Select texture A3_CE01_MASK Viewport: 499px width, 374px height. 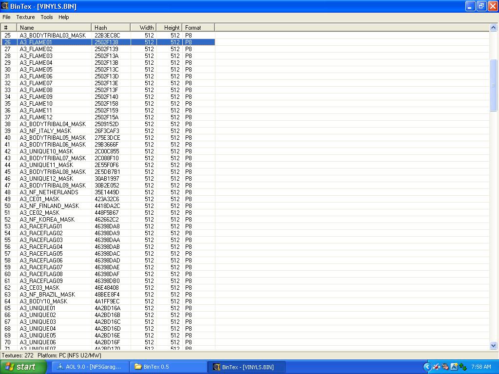point(40,199)
